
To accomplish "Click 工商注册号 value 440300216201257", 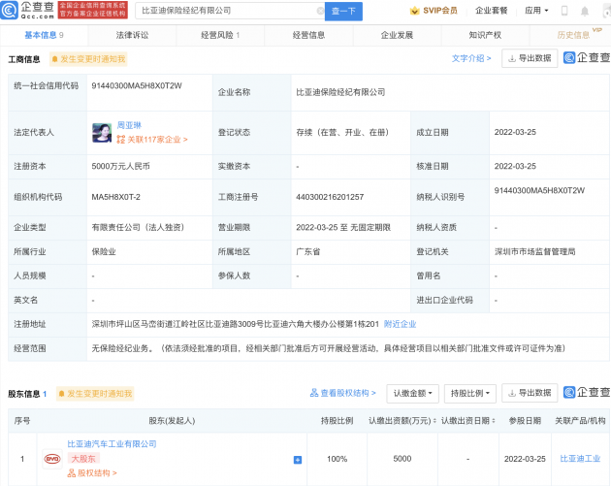I will [x=330, y=197].
